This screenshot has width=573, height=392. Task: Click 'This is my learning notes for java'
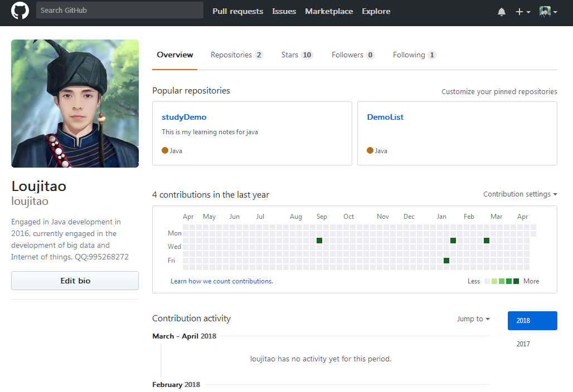210,132
